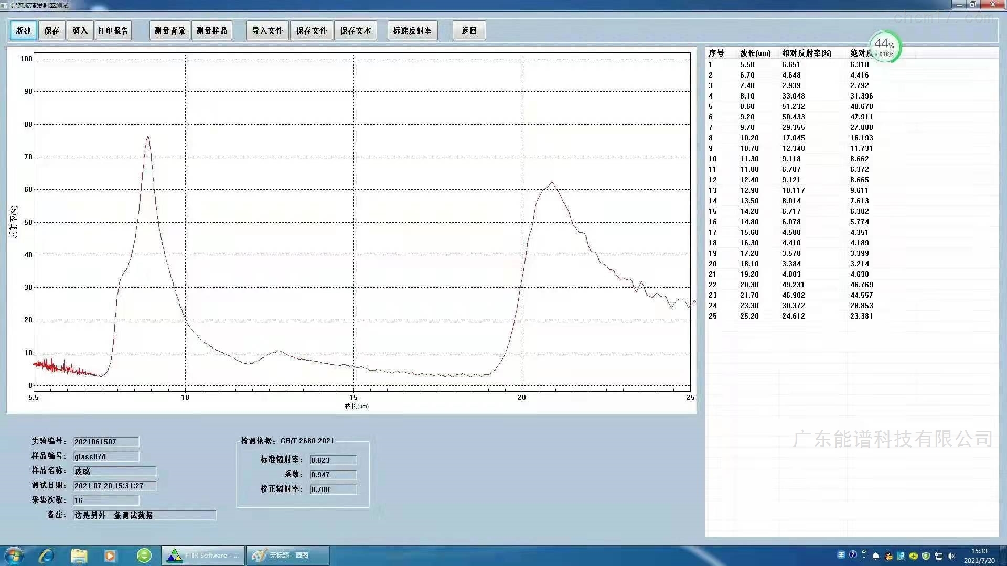Click the 44% speed floating widget

[884, 47]
